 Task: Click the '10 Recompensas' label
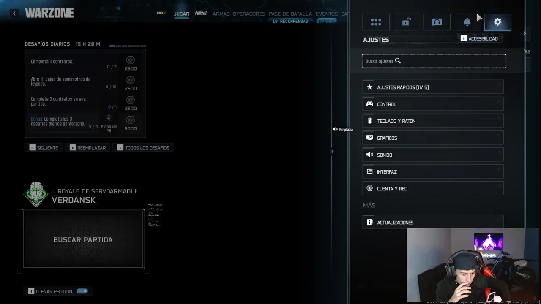[x=290, y=21]
